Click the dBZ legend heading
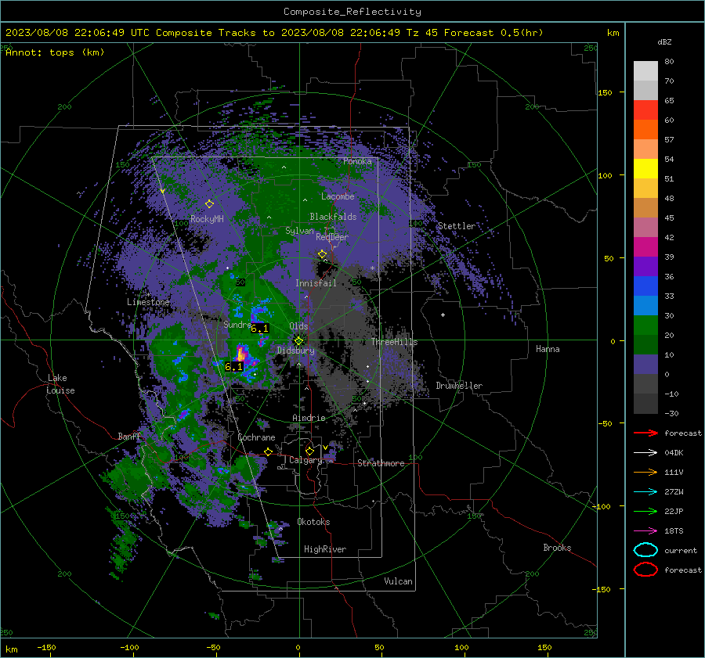This screenshot has width=705, height=658. (x=664, y=41)
